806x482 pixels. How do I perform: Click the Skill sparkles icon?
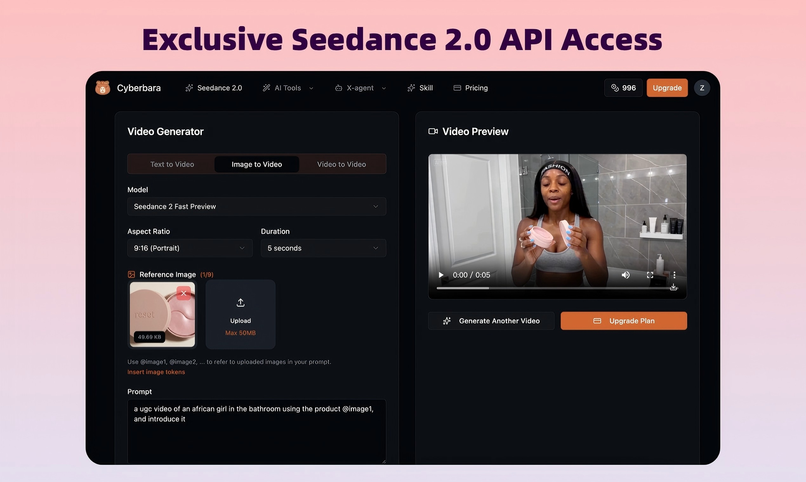point(411,88)
